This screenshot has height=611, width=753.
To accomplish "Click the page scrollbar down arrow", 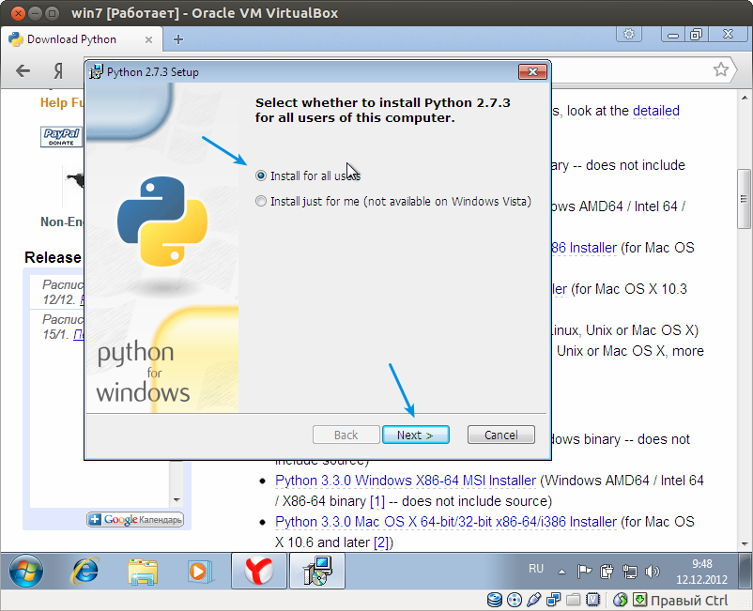I will tap(745, 543).
